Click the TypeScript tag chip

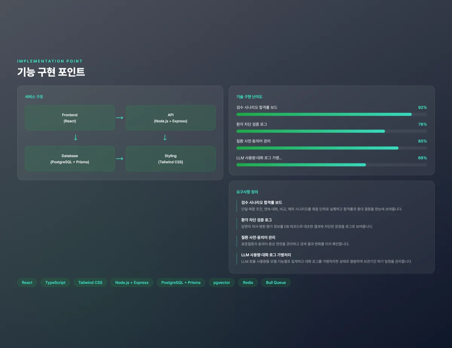(x=55, y=283)
